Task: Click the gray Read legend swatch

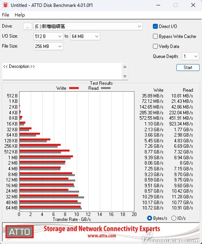Action: [106, 88]
